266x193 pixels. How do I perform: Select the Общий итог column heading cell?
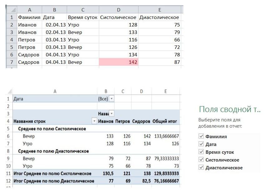(166, 121)
